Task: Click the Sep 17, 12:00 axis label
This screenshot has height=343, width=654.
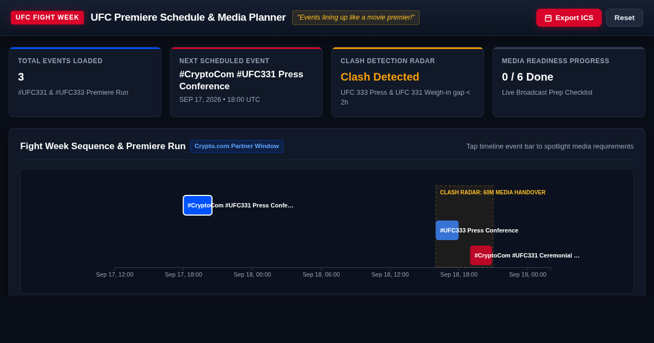Action: (x=114, y=274)
